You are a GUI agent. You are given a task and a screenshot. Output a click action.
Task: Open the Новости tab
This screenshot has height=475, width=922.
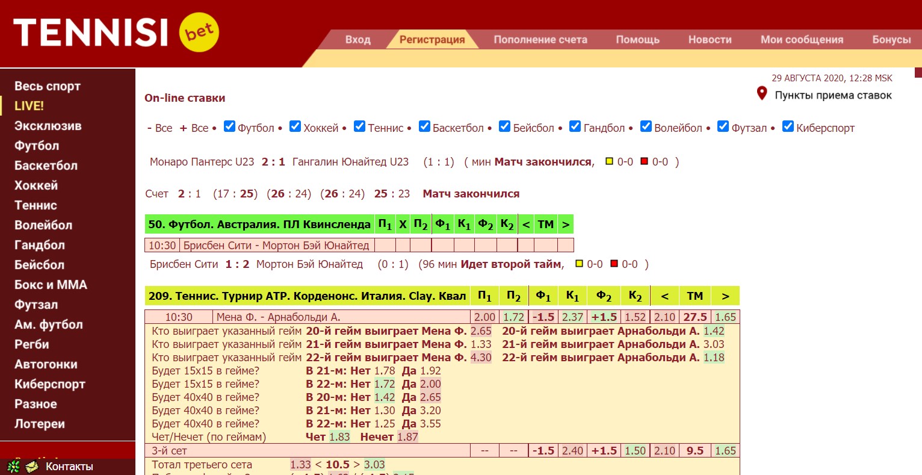(710, 40)
